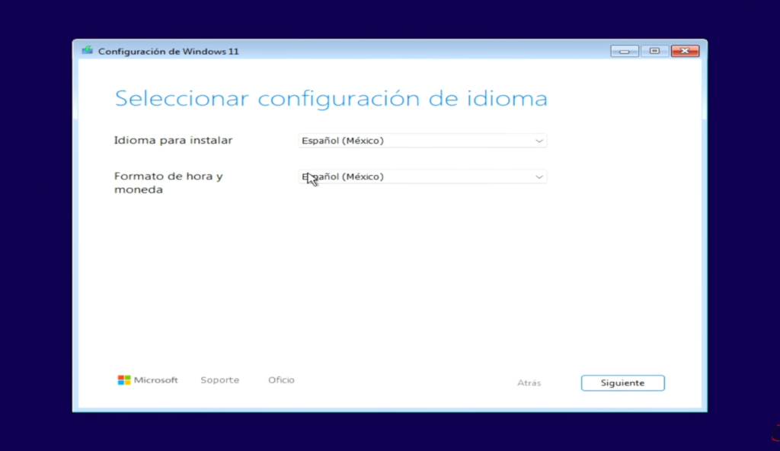Click the minimize icon on the window

(624, 50)
